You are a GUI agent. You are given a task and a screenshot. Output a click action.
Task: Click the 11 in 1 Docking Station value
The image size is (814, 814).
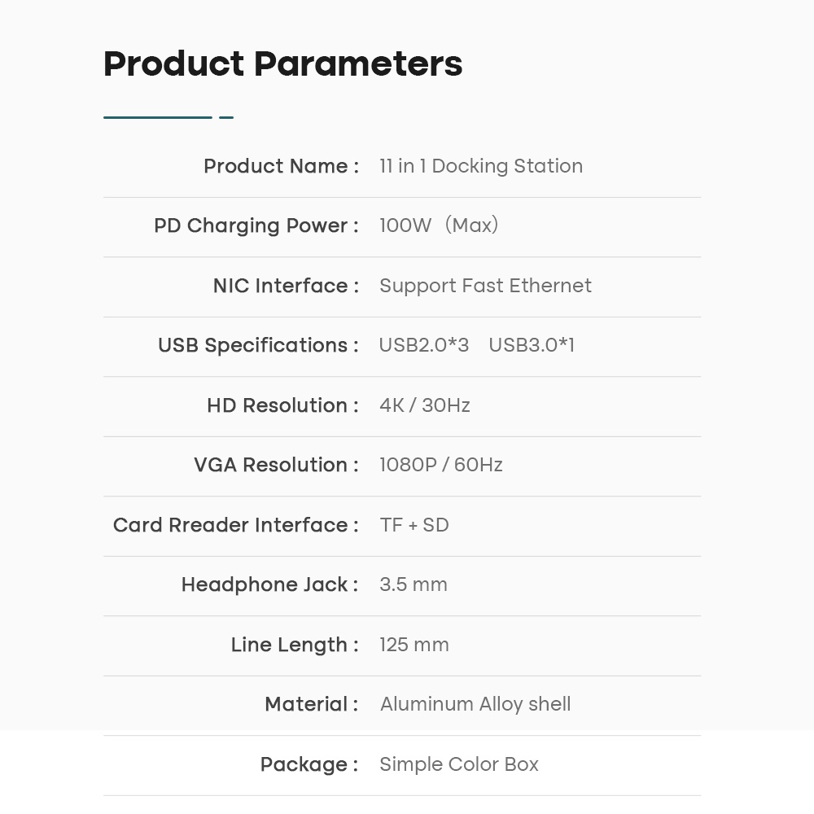click(x=481, y=166)
